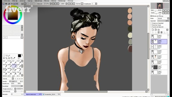Viewport: 172px width, 97px height.
Task: Enable Fuente de Selección option
Action: pyautogui.click(x=151, y=27)
